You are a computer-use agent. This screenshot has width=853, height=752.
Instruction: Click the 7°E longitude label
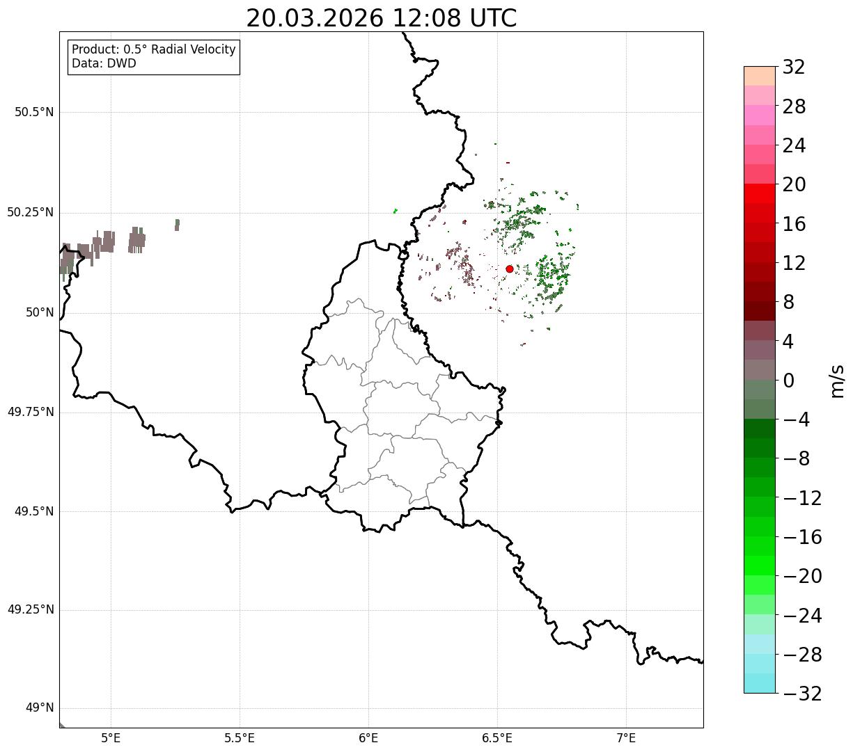(x=626, y=738)
